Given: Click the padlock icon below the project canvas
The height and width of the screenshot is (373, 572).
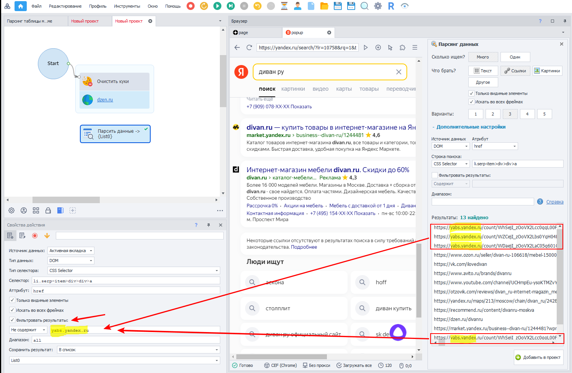Looking at the screenshot, I should (48, 210).
